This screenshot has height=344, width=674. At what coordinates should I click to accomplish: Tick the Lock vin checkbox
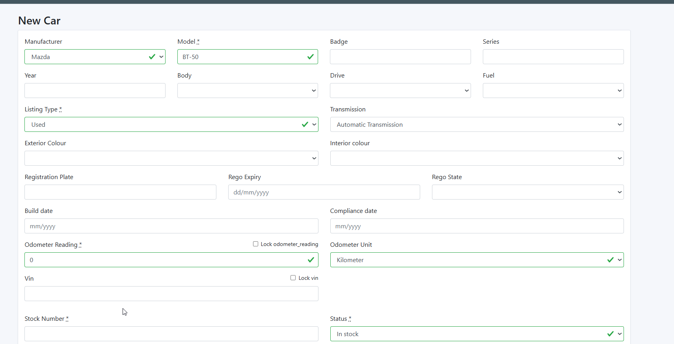pos(293,278)
